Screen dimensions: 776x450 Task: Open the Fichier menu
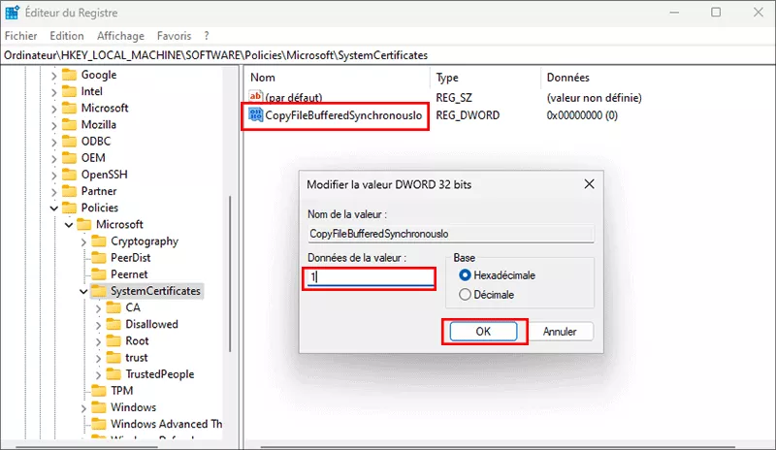click(x=20, y=36)
